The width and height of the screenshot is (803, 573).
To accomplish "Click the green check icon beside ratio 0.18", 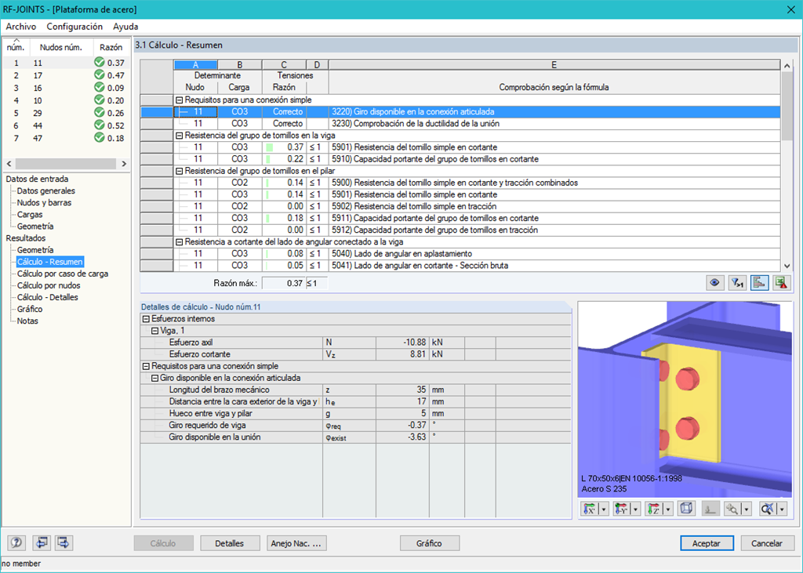I will (x=100, y=138).
